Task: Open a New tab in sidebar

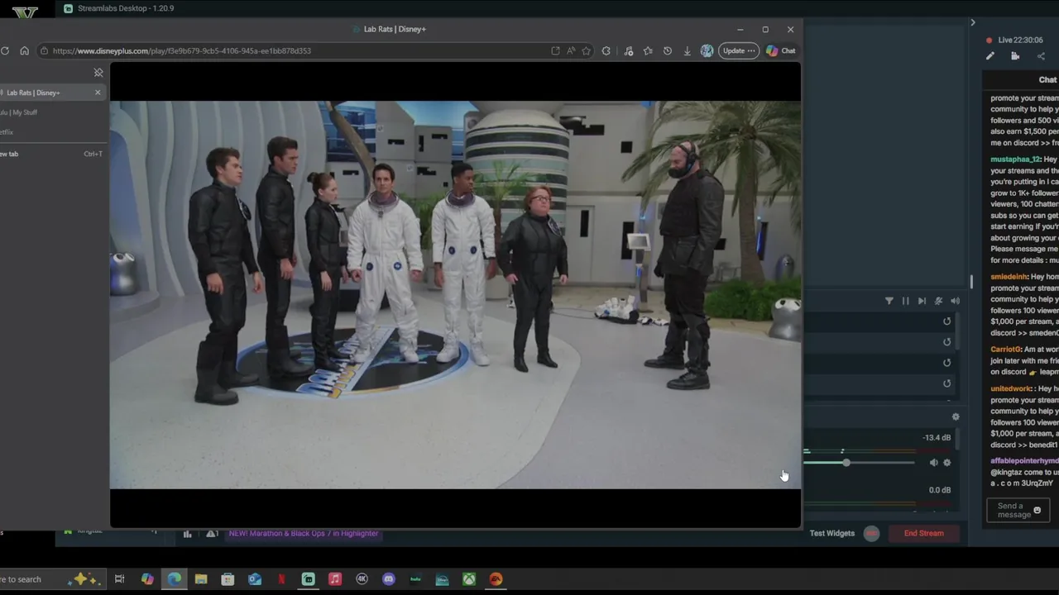Action: (51, 154)
